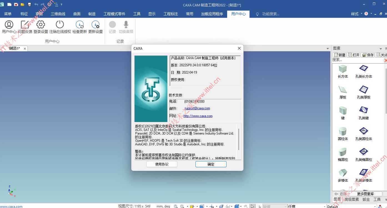Screen dimensions: 387x208
Task: Click the 切换音频 microphone icon
Action: coord(126,27)
